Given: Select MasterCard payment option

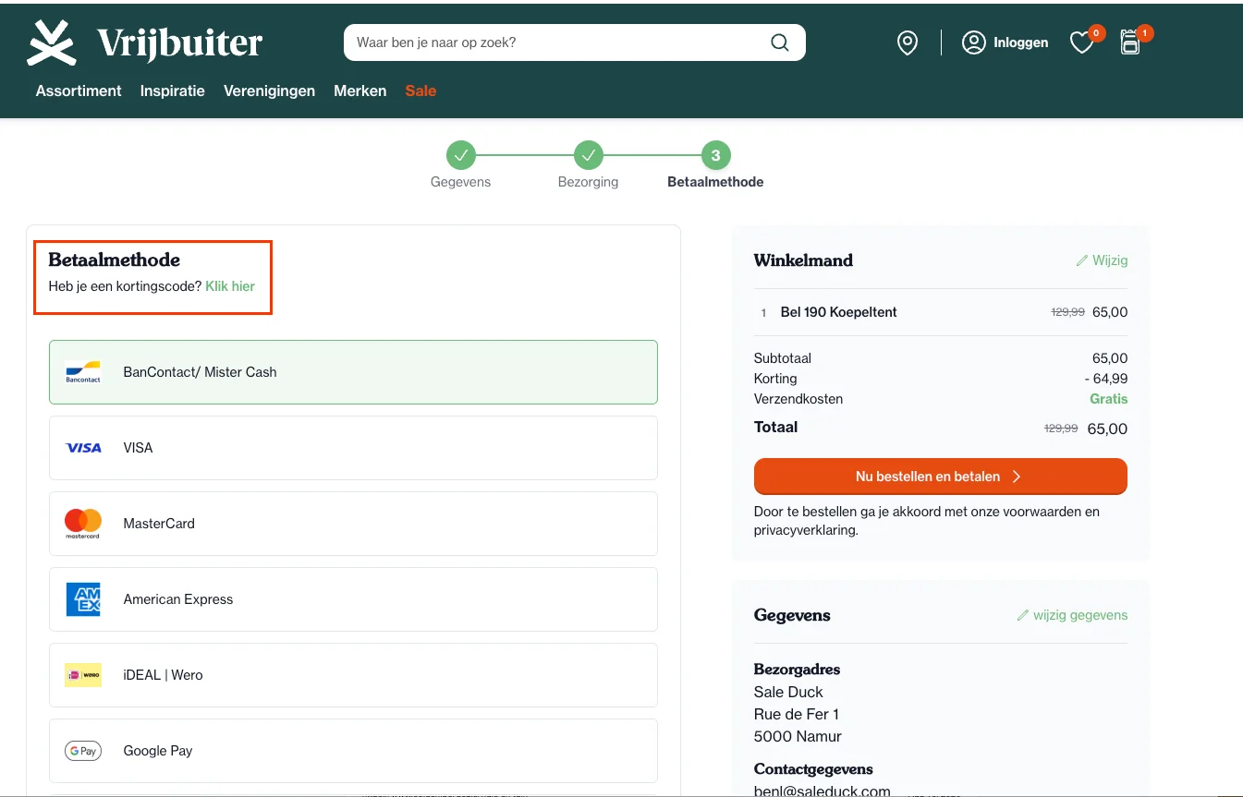Looking at the screenshot, I should coord(353,524).
